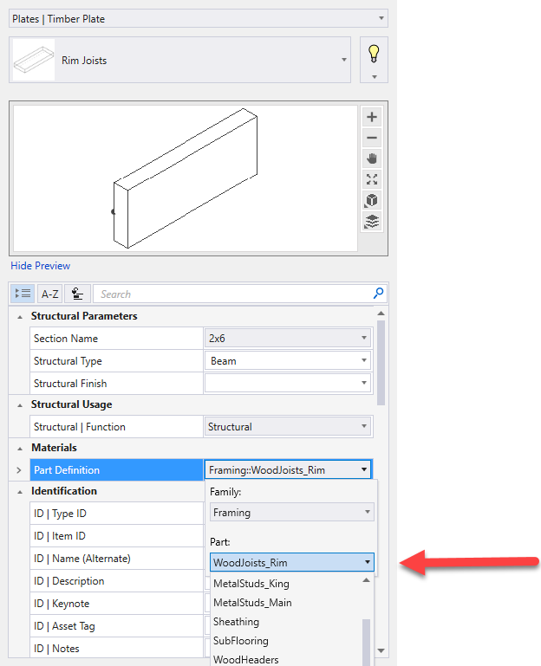Image resolution: width=541 pixels, height=666 pixels.
Task: Collapse the Materials group
Action: coord(20,449)
